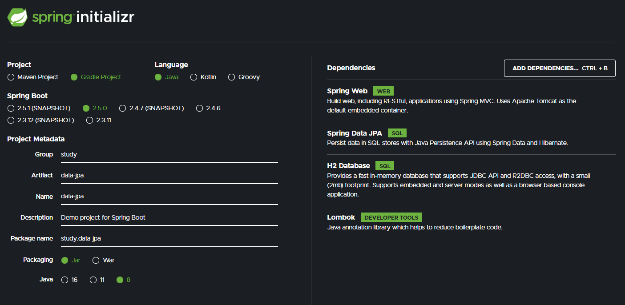The width and height of the screenshot is (625, 305).
Task: Choose Kotlin as the language
Action: point(203,77)
